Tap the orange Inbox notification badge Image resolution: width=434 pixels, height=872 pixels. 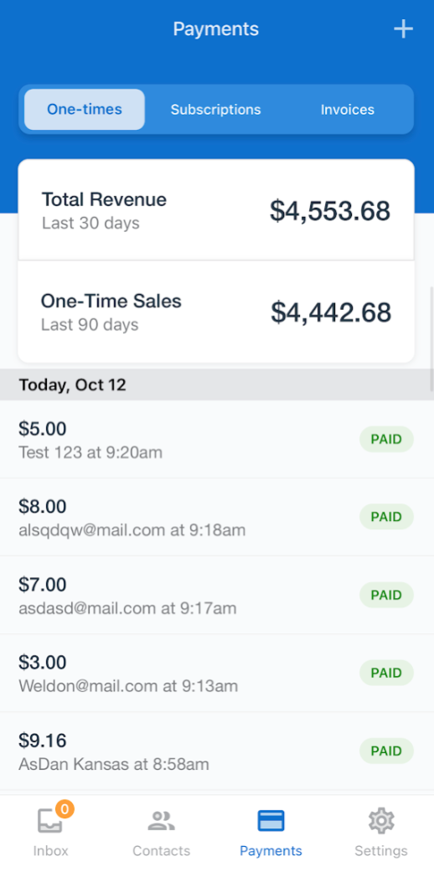(x=65, y=809)
